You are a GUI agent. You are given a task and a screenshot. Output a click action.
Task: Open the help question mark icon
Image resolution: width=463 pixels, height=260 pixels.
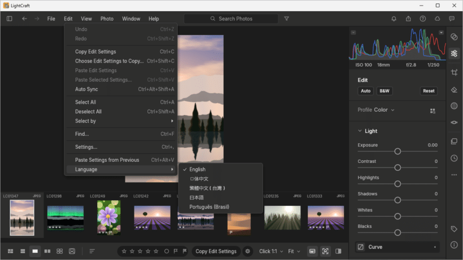tap(423, 19)
